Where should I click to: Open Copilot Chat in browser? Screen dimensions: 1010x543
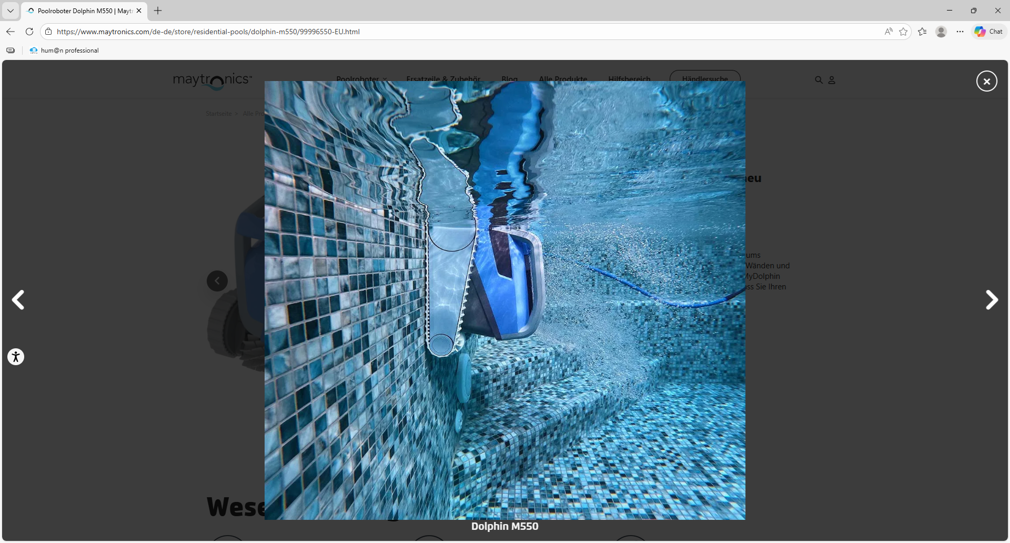tap(989, 32)
